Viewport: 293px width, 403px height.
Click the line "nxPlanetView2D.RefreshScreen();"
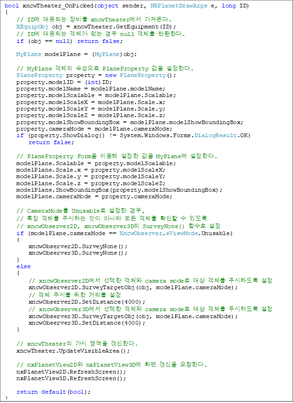tap(71, 372)
